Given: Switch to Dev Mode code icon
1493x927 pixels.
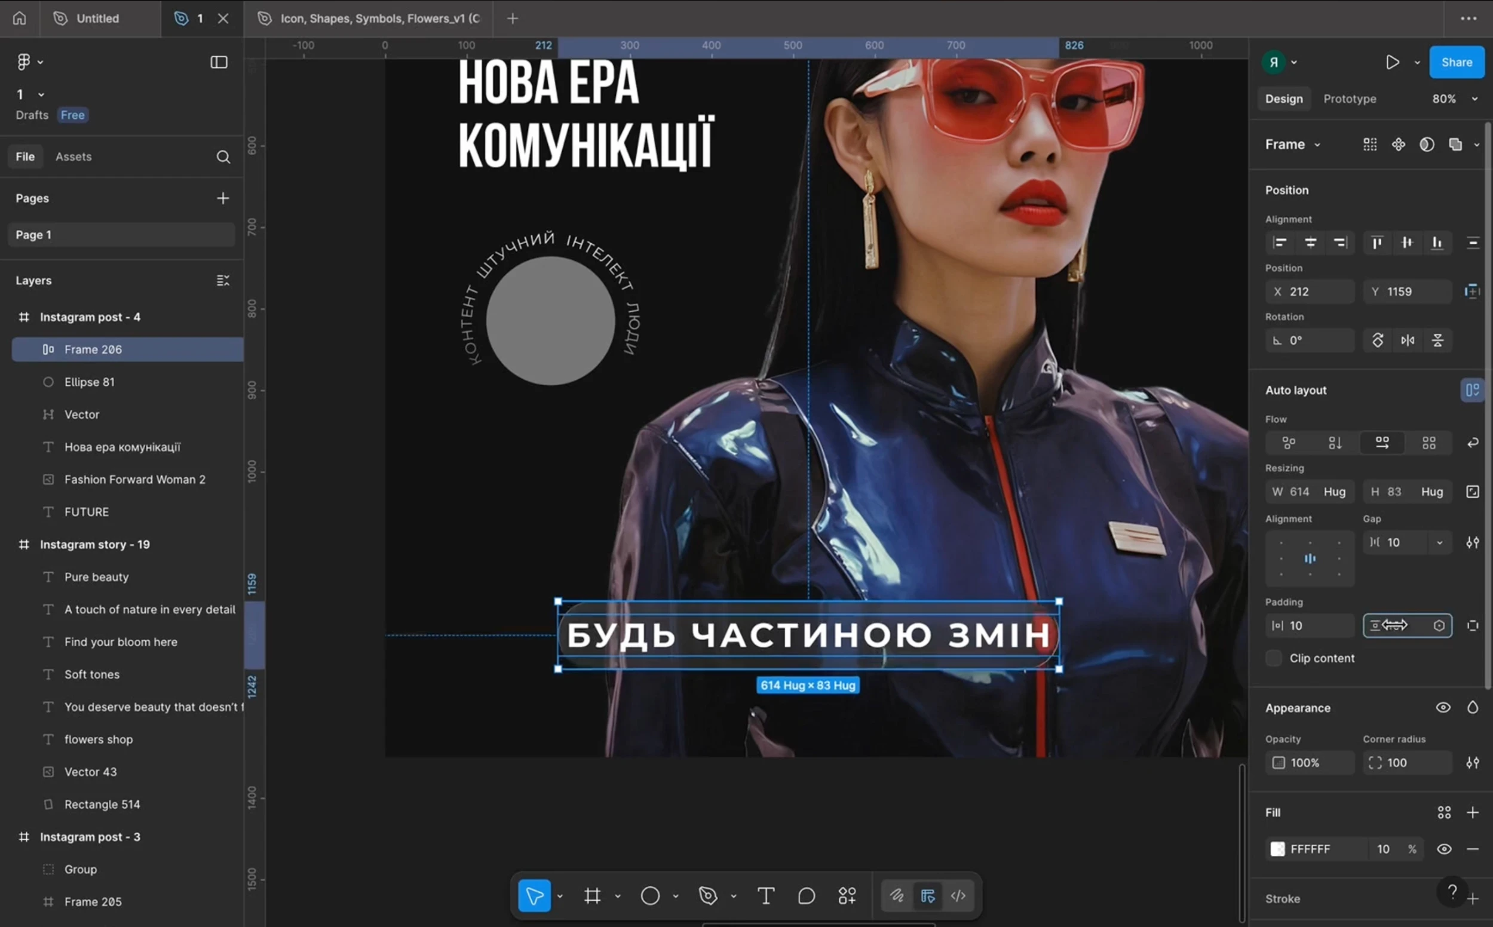Looking at the screenshot, I should [958, 896].
